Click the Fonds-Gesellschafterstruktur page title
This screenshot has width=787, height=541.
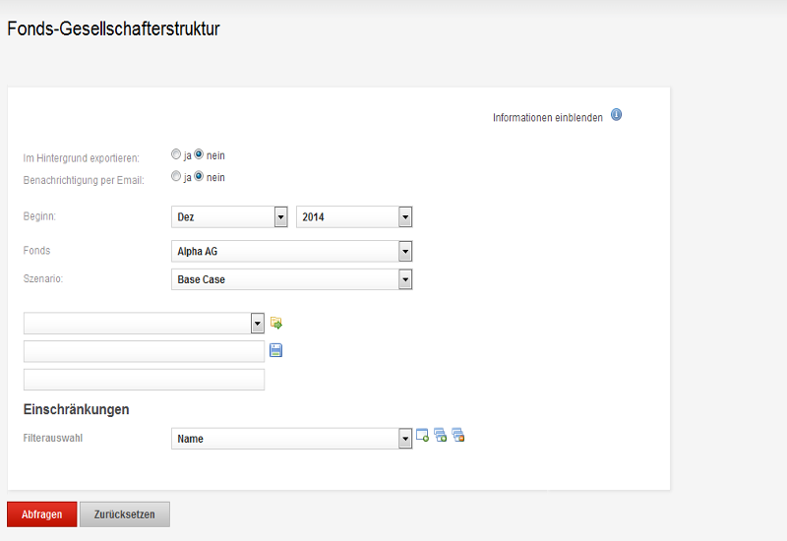pos(113,29)
